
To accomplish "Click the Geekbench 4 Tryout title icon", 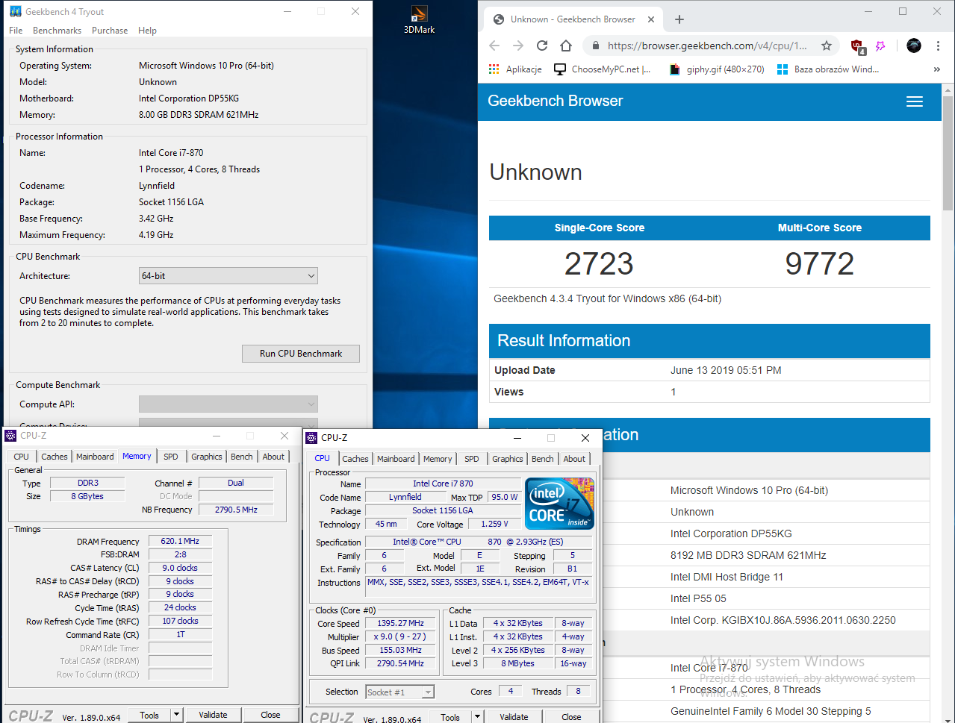I will pyautogui.click(x=16, y=11).
